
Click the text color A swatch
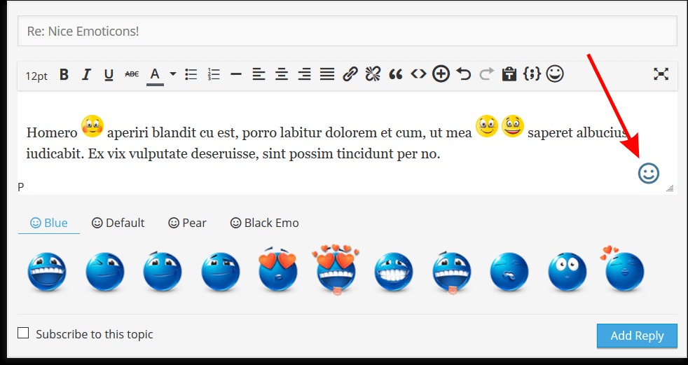click(155, 74)
